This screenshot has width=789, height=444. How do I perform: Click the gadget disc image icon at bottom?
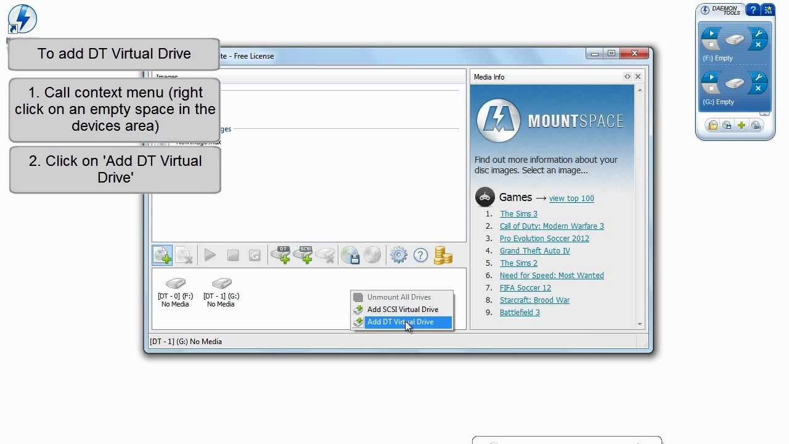click(x=727, y=125)
